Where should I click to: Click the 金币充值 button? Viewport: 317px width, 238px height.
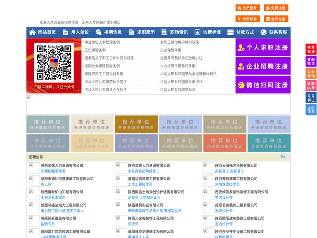tap(276, 19)
